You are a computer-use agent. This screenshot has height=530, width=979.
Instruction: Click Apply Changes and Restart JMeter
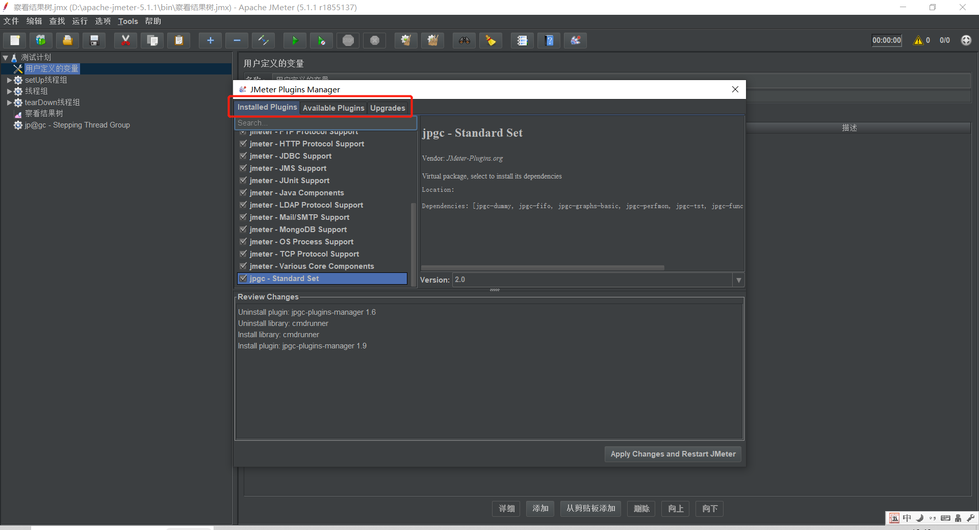(673, 454)
